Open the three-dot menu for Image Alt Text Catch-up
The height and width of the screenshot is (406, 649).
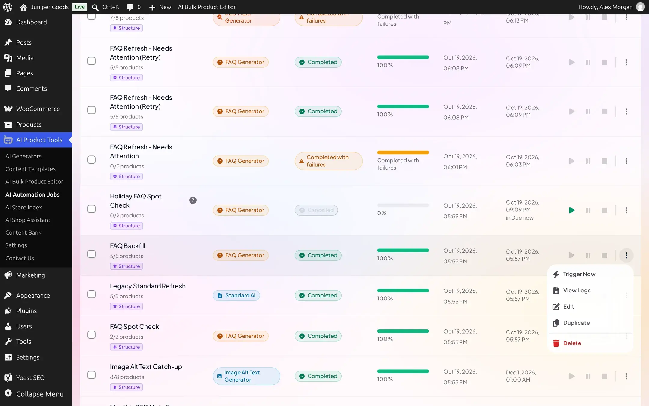point(626,376)
